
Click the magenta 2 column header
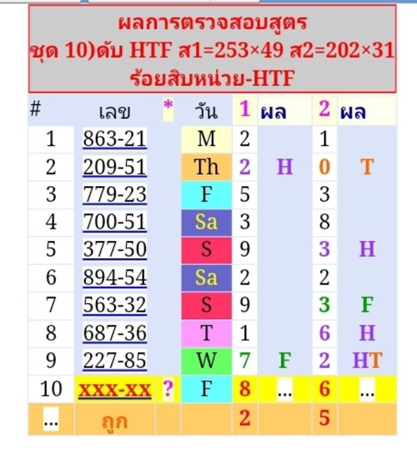[325, 109]
